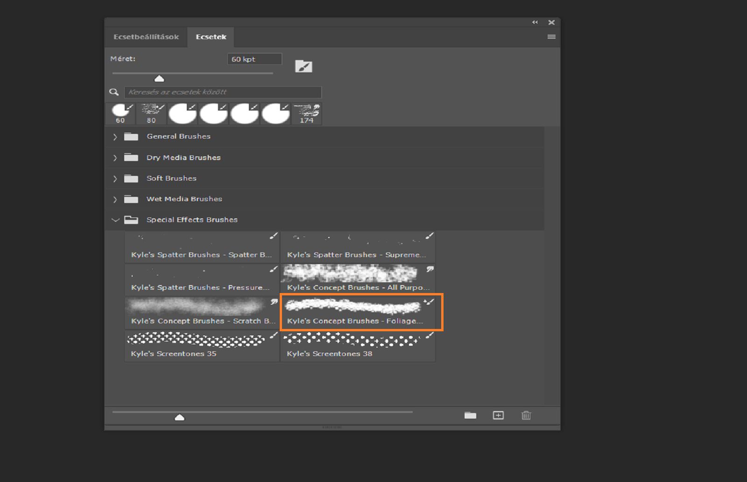Create a new brush group folder
Viewport: 747px width, 482px height.
click(x=470, y=415)
